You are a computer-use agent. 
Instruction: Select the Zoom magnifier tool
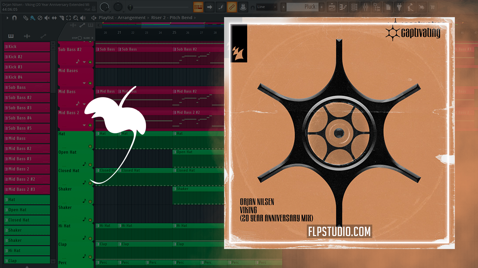coord(76,18)
